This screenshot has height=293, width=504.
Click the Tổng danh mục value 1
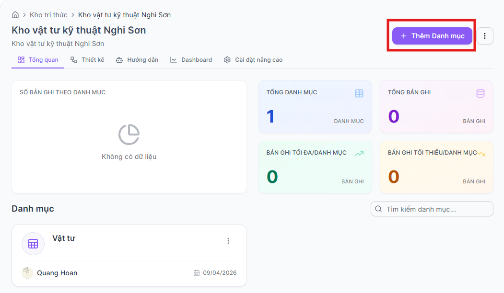[270, 116]
